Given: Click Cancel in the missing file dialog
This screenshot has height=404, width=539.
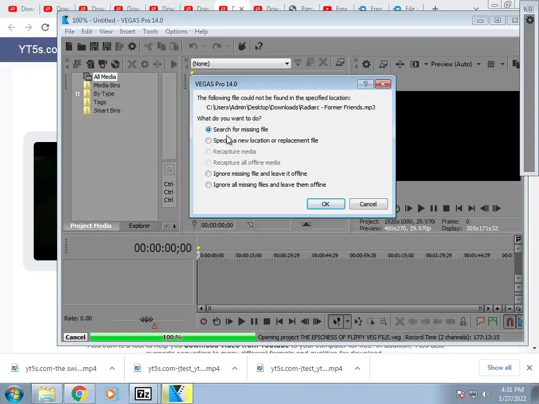Looking at the screenshot, I should 368,204.
